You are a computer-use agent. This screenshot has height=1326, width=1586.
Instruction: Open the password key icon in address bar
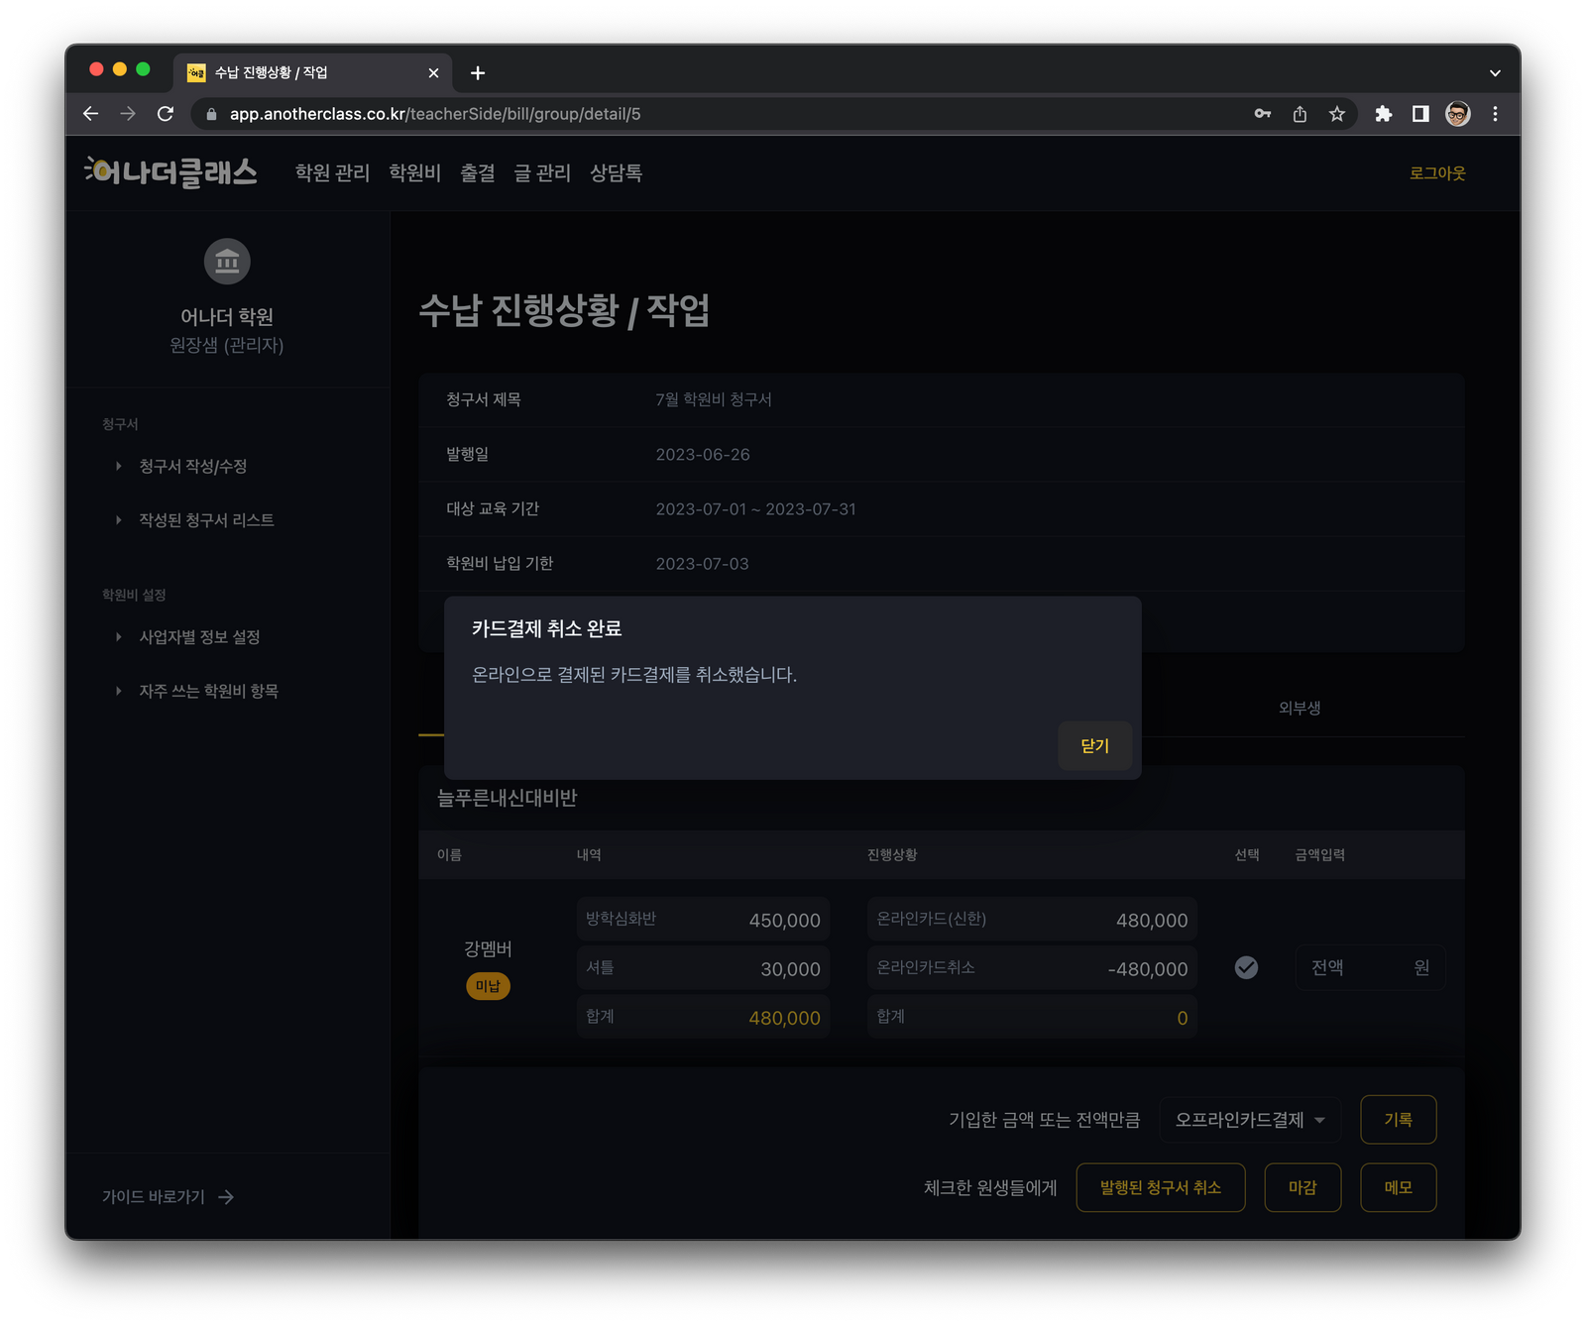[1262, 114]
